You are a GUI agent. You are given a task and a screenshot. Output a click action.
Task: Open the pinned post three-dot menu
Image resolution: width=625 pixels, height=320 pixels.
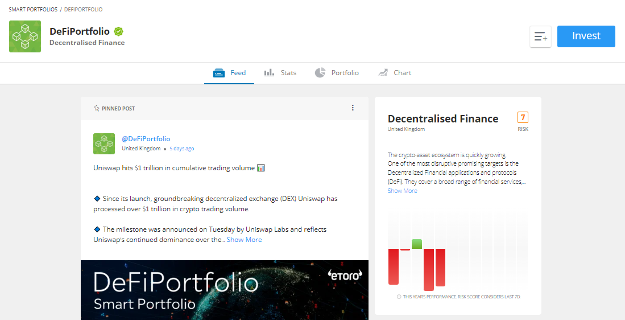(x=353, y=108)
